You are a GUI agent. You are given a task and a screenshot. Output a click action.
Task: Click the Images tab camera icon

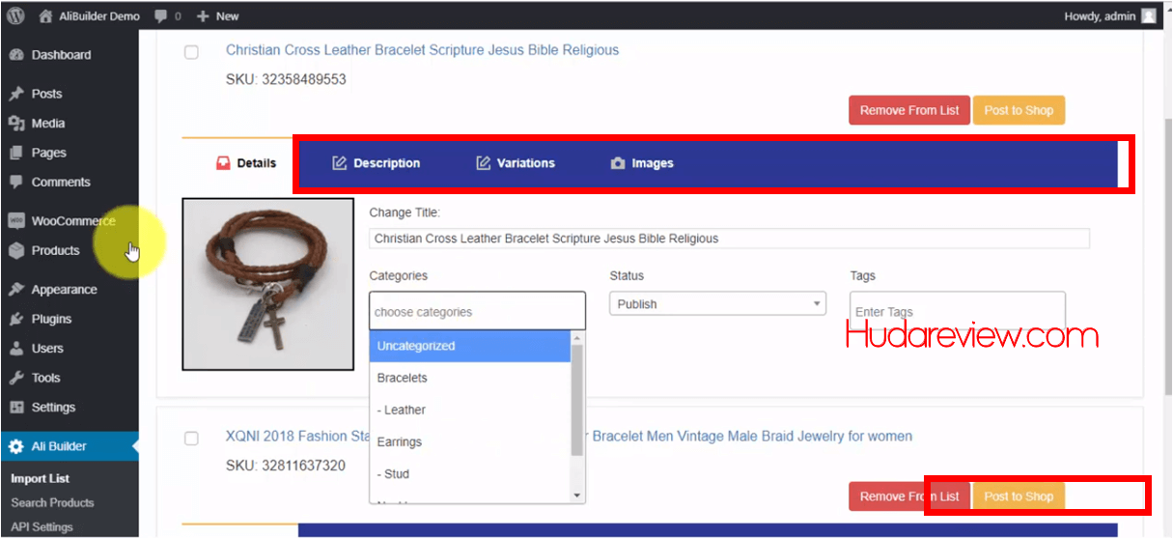point(618,163)
